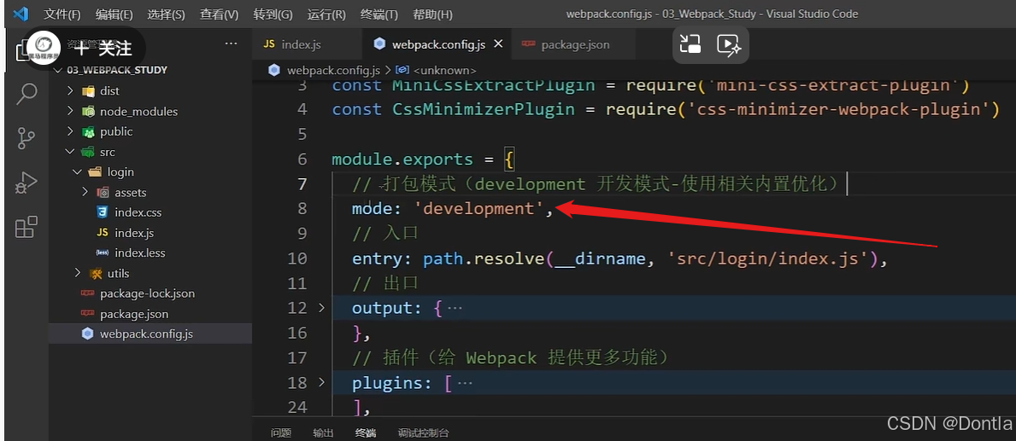Open index.css in the explorer
Viewport: 1016px width, 441px height.
pyautogui.click(x=138, y=212)
